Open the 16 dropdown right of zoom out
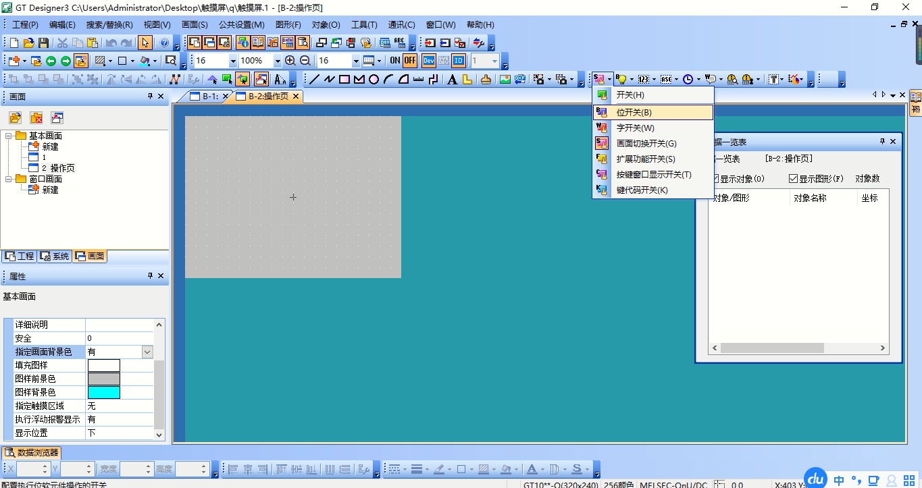Image resolution: width=922 pixels, height=488 pixels. (356, 61)
